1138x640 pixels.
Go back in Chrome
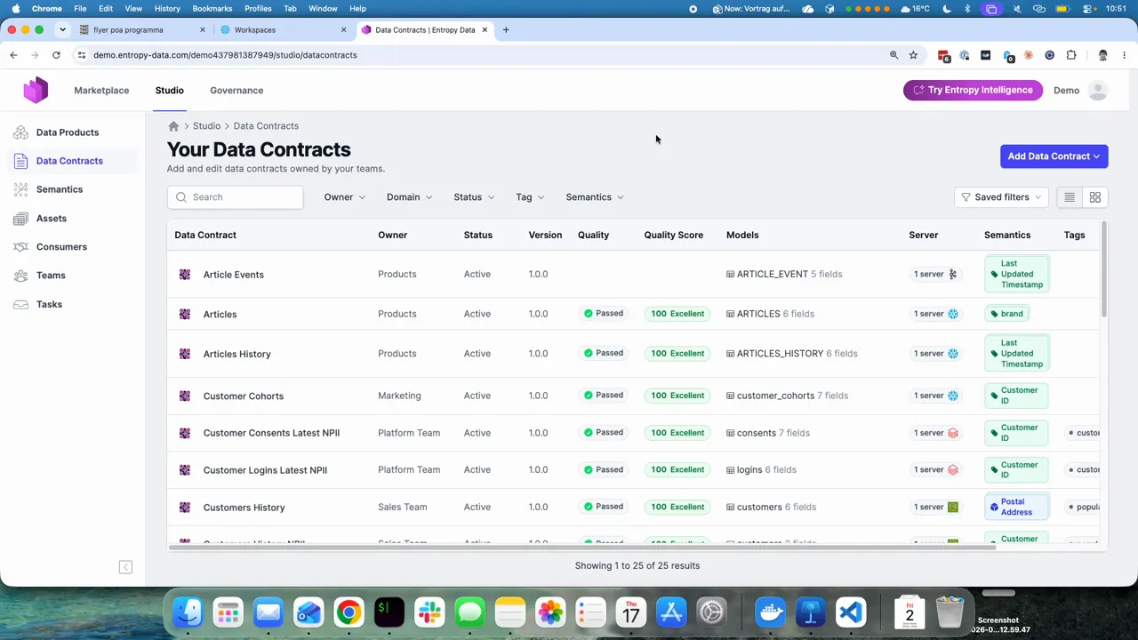pyautogui.click(x=13, y=55)
